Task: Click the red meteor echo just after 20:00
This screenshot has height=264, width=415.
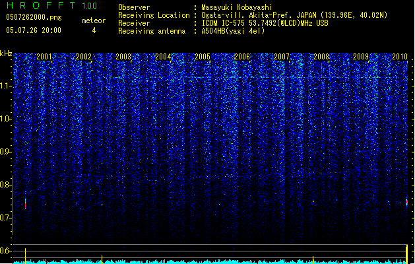Action: 26,203
